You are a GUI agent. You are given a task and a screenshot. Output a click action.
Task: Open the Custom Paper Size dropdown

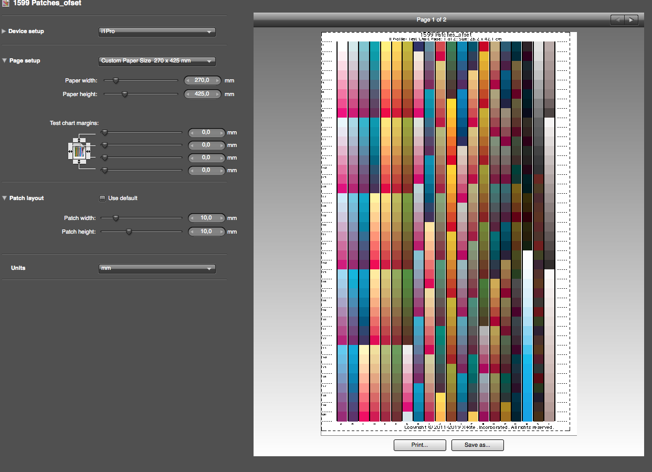[157, 61]
